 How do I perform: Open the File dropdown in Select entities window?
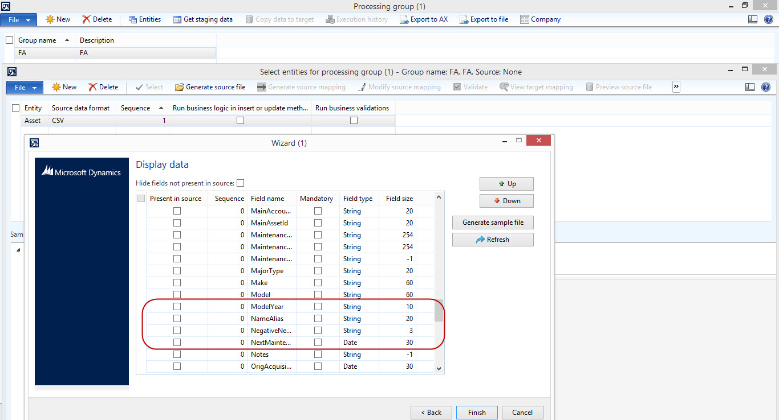pyautogui.click(x=24, y=87)
